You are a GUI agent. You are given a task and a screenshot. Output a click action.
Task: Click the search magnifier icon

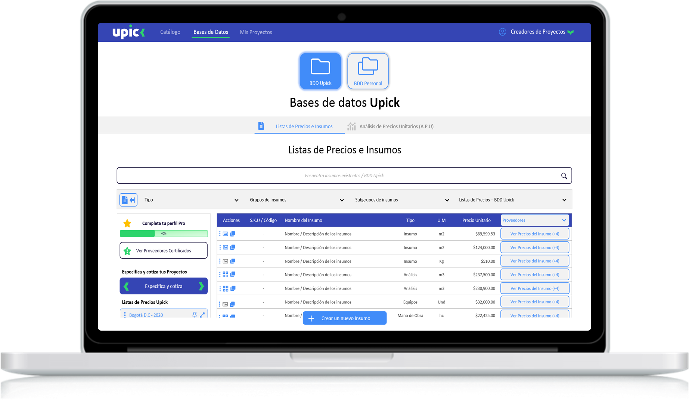coord(564,176)
